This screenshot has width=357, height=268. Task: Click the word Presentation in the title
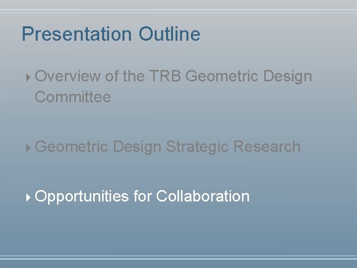pos(77,34)
